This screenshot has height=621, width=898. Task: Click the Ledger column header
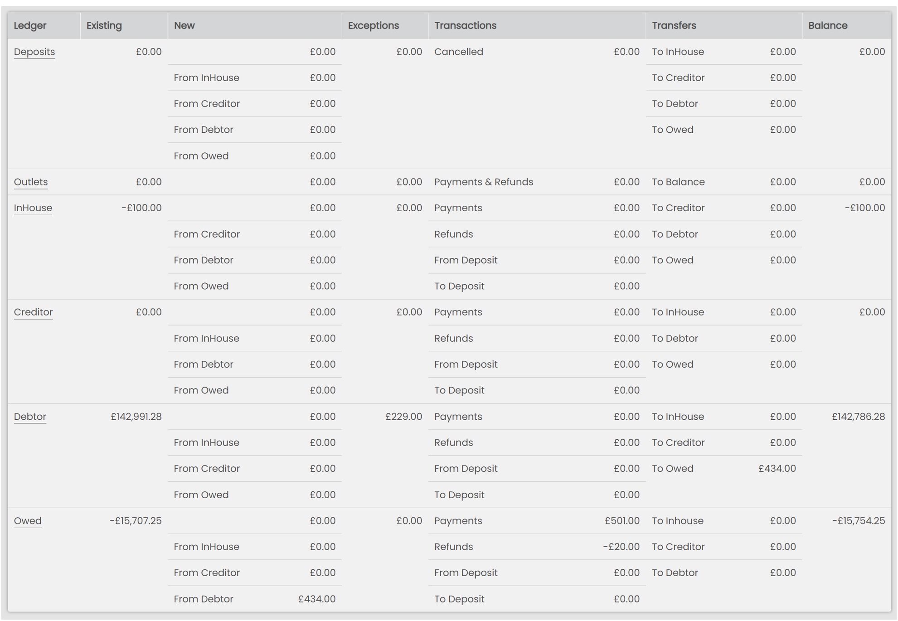pyautogui.click(x=30, y=25)
